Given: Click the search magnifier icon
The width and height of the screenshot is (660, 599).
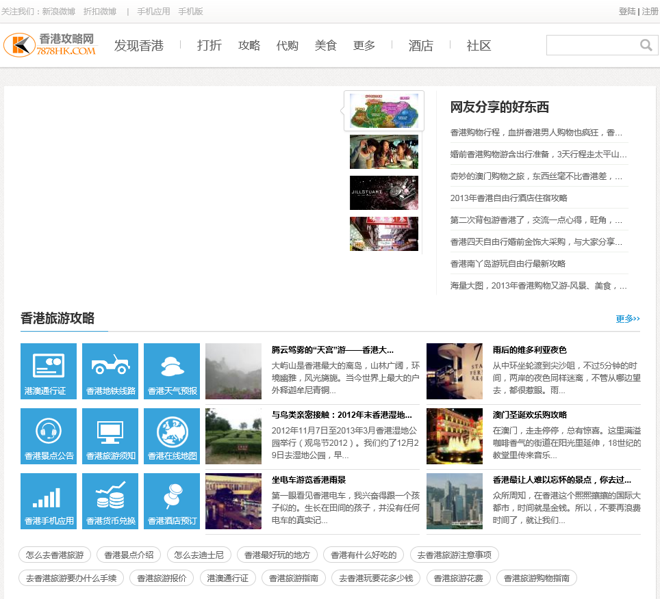Looking at the screenshot, I should [646, 45].
